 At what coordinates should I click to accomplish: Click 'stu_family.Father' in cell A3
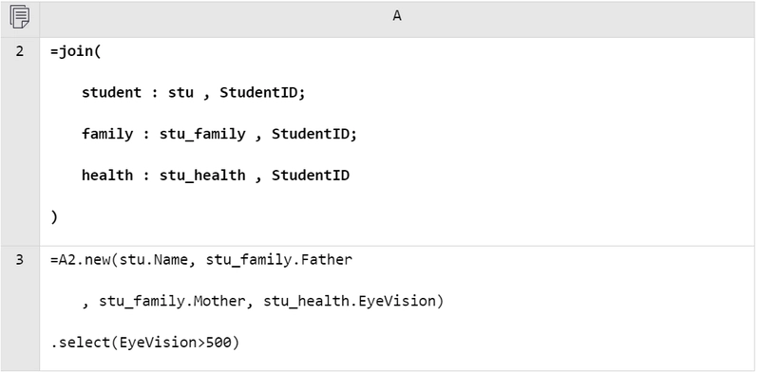click(279, 260)
